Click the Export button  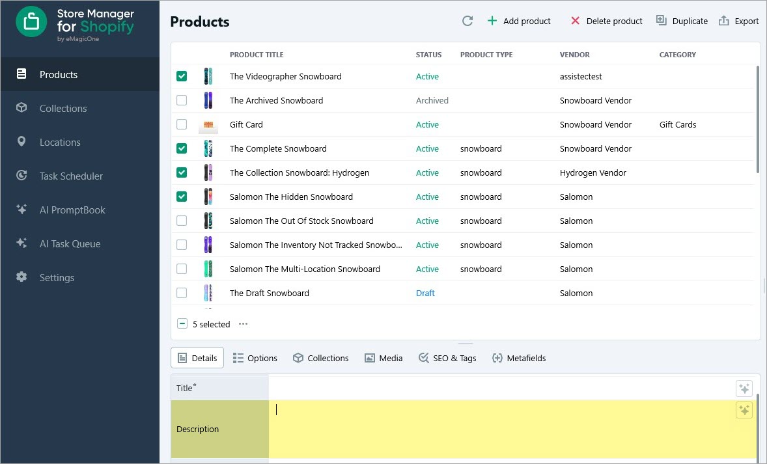(739, 20)
